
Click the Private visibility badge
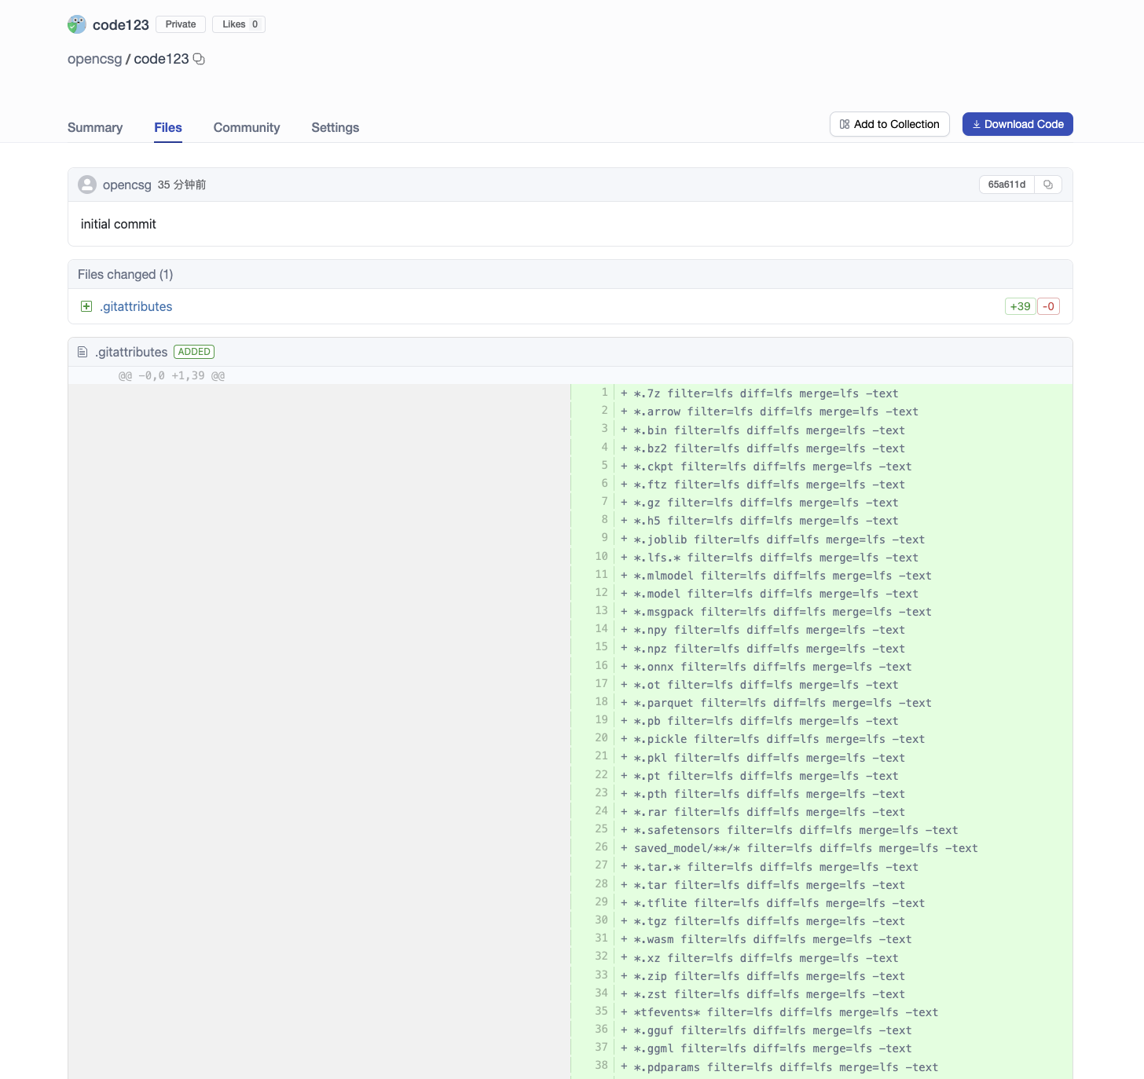point(181,24)
